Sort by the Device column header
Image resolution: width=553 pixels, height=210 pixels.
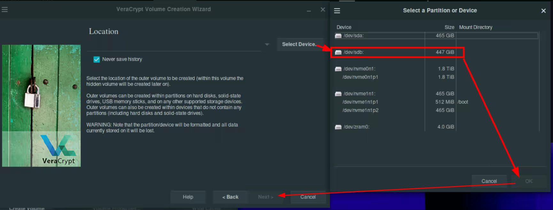[344, 27]
